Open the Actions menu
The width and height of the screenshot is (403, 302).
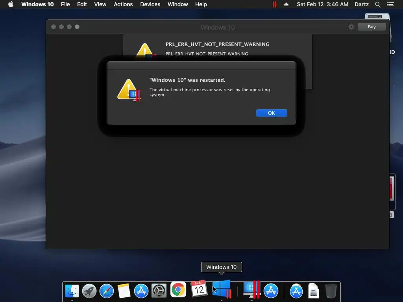(x=123, y=4)
